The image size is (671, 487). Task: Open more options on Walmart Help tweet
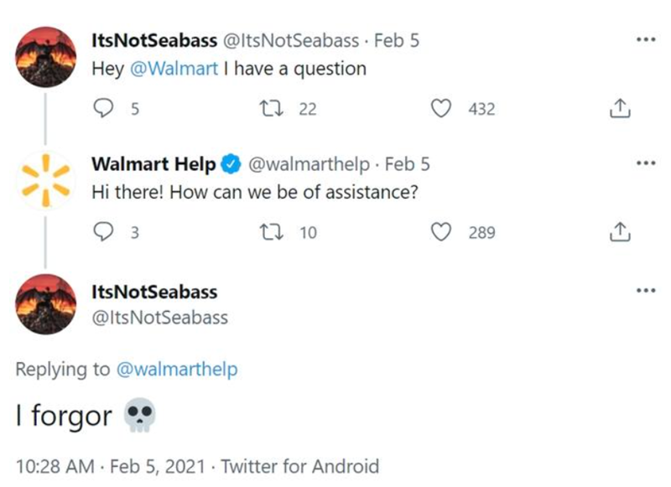[645, 163]
